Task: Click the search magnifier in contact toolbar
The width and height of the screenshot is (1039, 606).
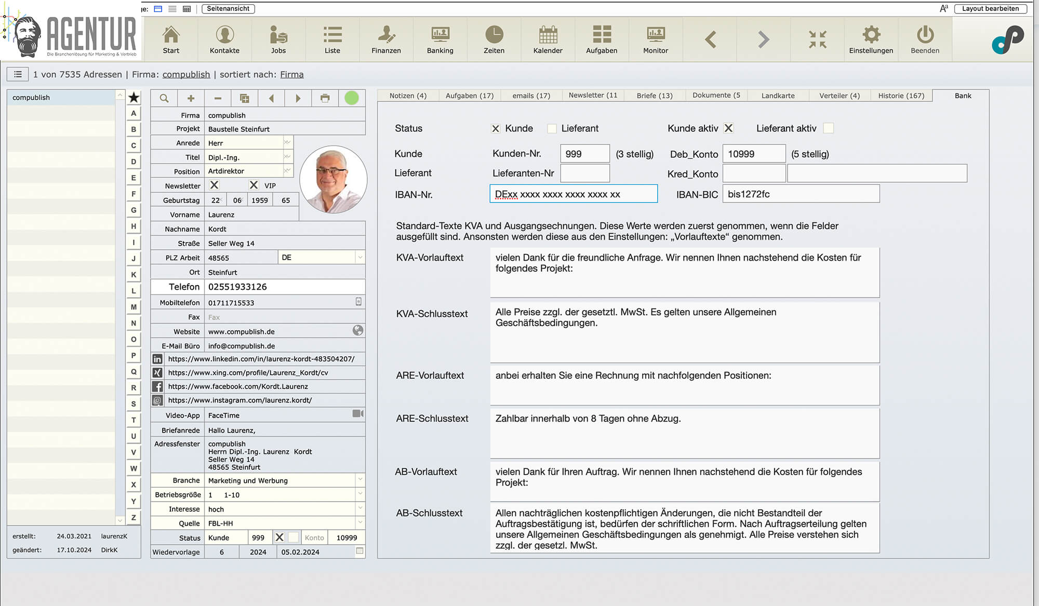Action: pyautogui.click(x=164, y=98)
